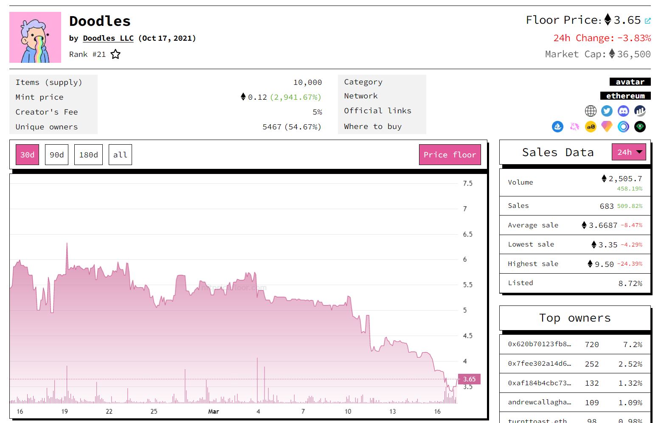Screen dimensions: 664x423
Task: Click the avatar category tag
Action: point(630,82)
